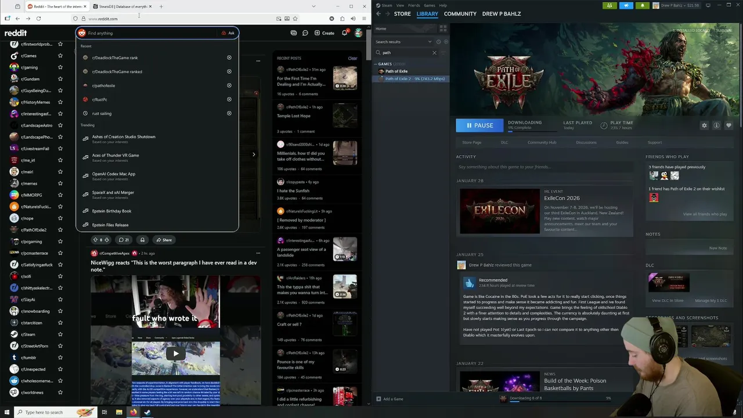Image resolution: width=743 pixels, height=418 pixels.
Task: Collapse the GAMES category in Steam sidebar
Action: click(x=376, y=64)
